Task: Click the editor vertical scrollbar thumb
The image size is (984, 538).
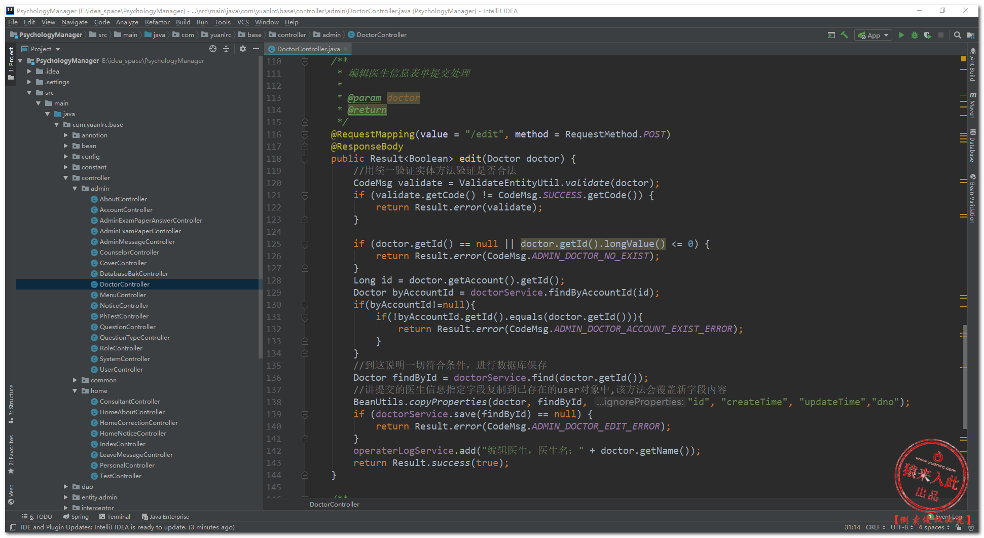Action: coord(965,377)
